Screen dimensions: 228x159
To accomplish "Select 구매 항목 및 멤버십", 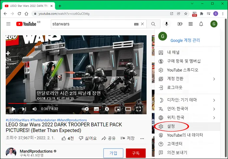I will click(188, 61).
